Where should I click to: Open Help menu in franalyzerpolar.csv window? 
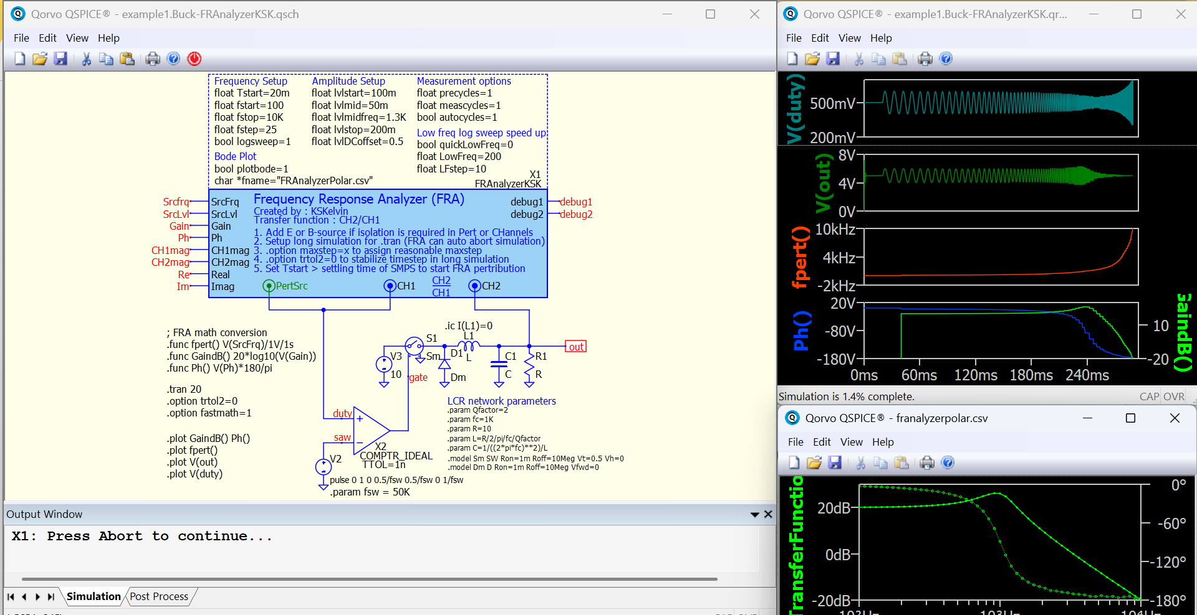(x=883, y=442)
